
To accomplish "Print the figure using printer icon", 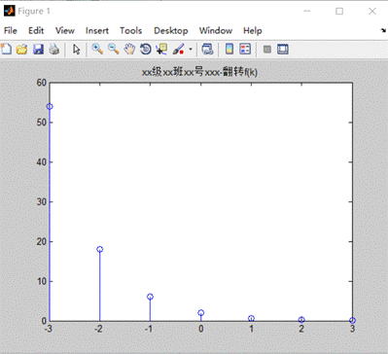I will pos(54,50).
